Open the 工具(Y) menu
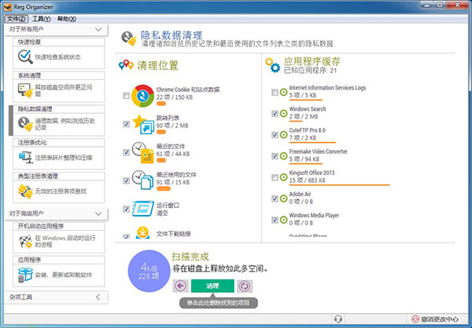This screenshot has width=472, height=328. click(x=41, y=19)
